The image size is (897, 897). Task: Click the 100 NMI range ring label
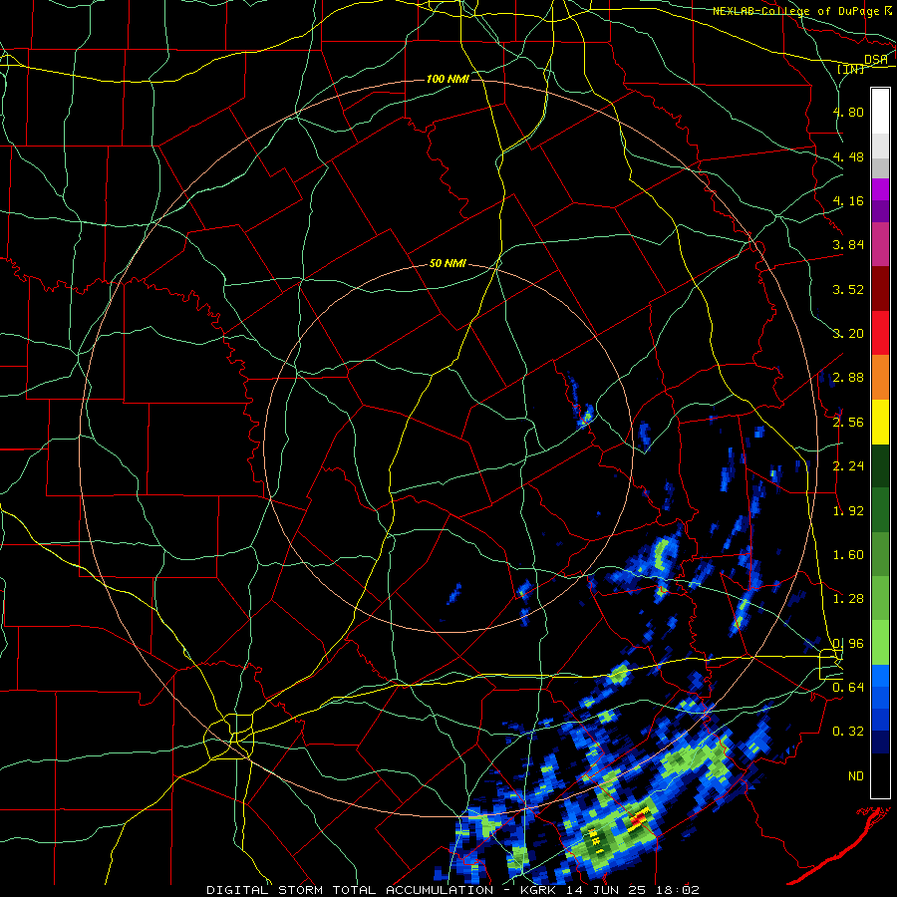(x=448, y=79)
